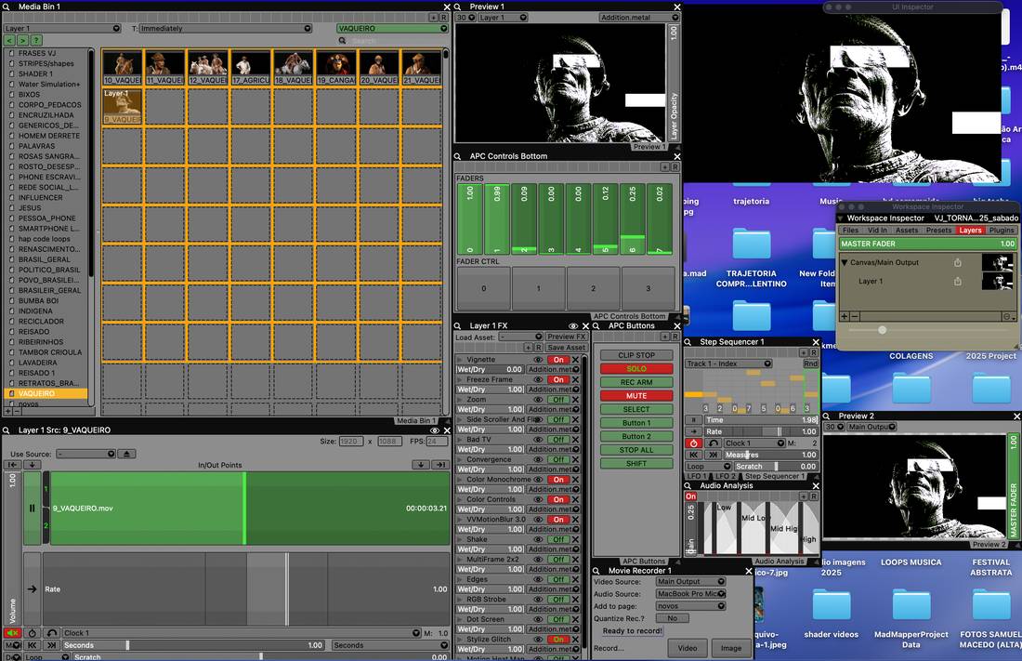Trigger random clip question-mark button
The width and height of the screenshot is (1022, 661).
[x=36, y=41]
